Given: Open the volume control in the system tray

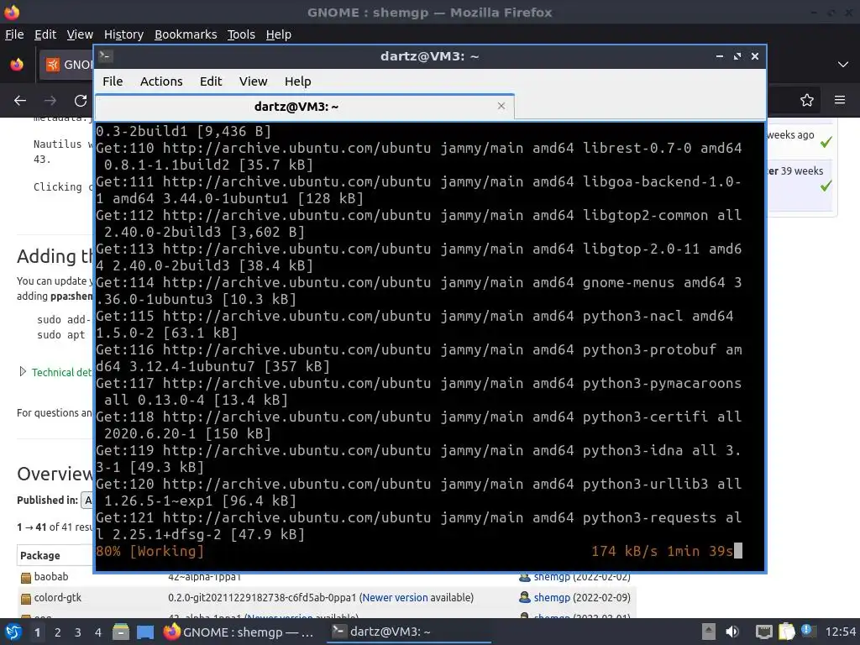Looking at the screenshot, I should pyautogui.click(x=732, y=632).
